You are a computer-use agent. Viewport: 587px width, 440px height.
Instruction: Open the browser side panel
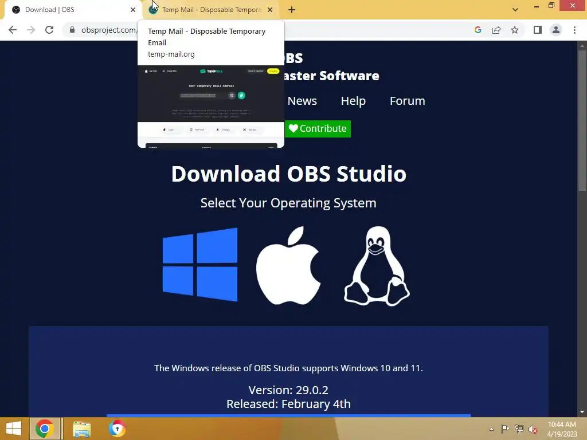click(538, 30)
